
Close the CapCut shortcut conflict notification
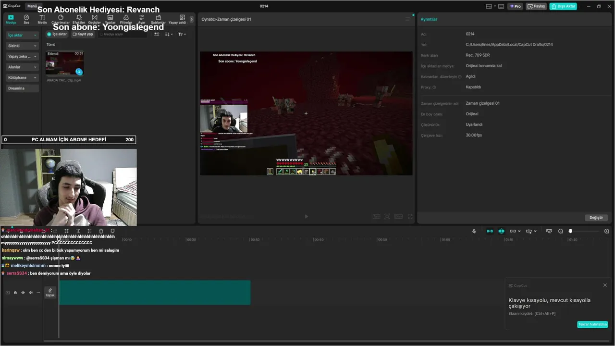[605, 285]
